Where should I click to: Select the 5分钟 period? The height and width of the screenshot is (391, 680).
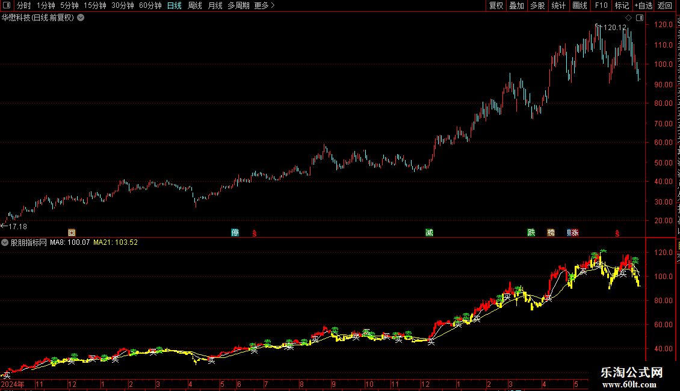coord(69,5)
